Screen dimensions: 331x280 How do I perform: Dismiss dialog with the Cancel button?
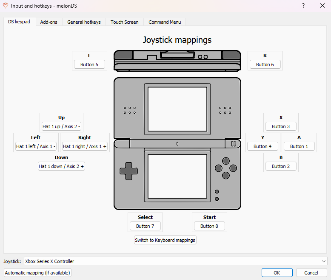tap(311, 273)
